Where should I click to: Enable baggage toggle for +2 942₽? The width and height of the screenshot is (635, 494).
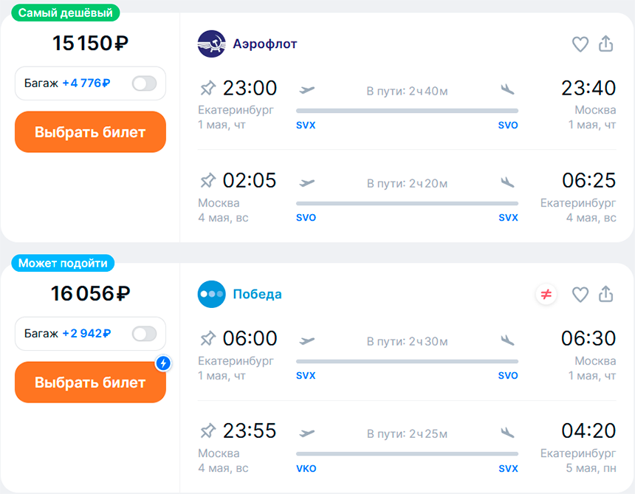tap(144, 334)
